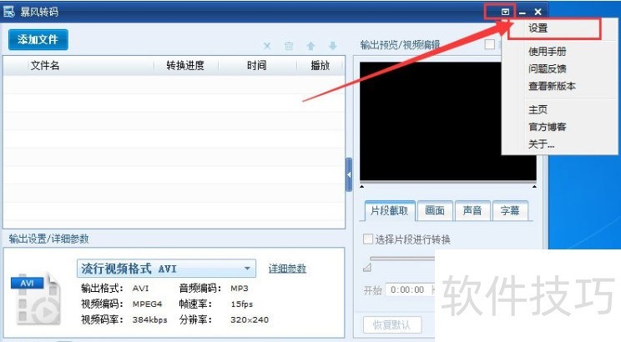This screenshot has height=342, width=621.
Task: Click the 输出设置/详细参数 label
Action: (x=48, y=239)
